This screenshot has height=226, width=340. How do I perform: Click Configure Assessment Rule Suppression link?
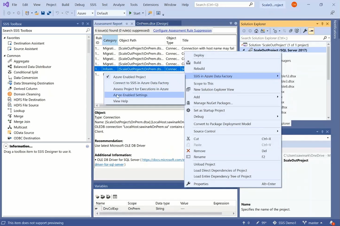182,31
